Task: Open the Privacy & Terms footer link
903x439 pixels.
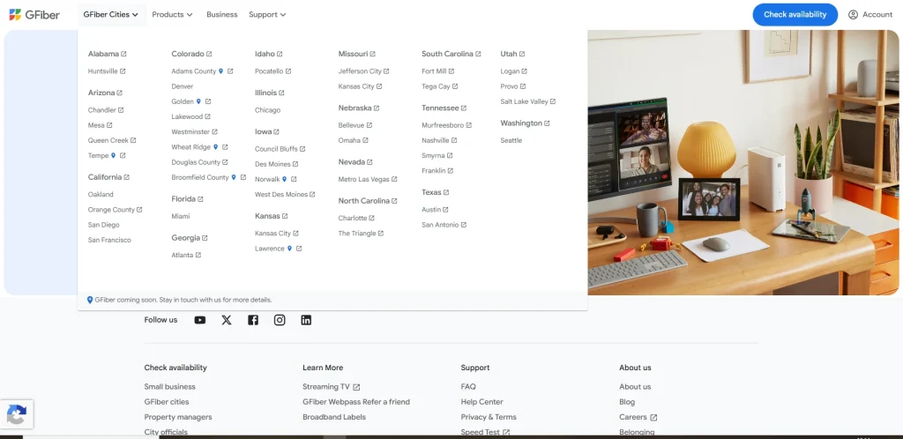Action: (489, 417)
